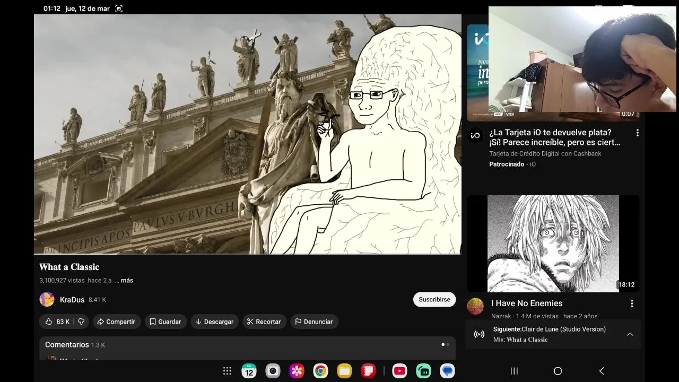
Task: Open the apps grid in taskbar
Action: tap(227, 371)
